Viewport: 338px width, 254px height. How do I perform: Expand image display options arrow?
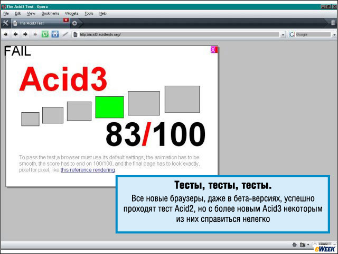tap(308, 244)
